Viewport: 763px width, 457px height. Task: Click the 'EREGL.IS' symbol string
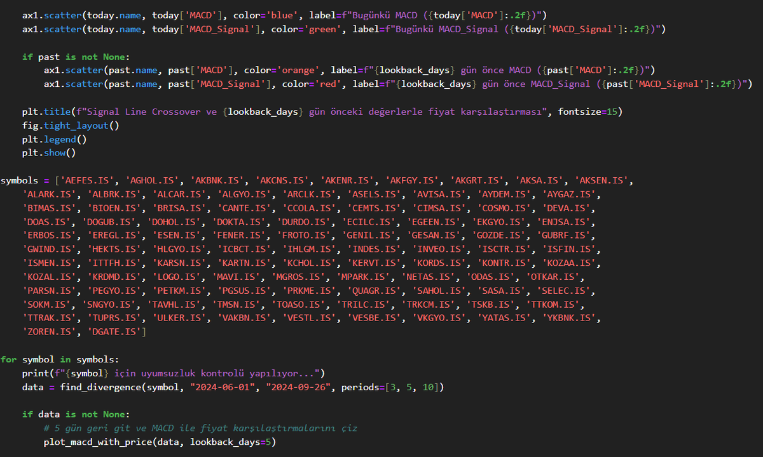[114, 235]
